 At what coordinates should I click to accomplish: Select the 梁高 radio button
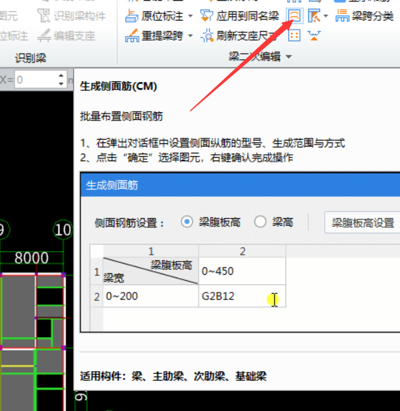[x=260, y=222]
